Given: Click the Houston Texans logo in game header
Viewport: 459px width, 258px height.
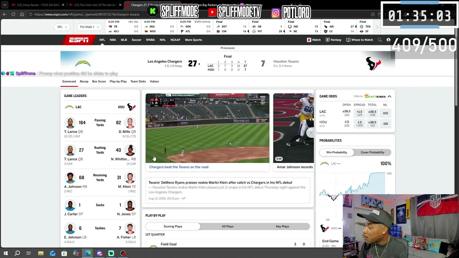Looking at the screenshot, I should 373,63.
